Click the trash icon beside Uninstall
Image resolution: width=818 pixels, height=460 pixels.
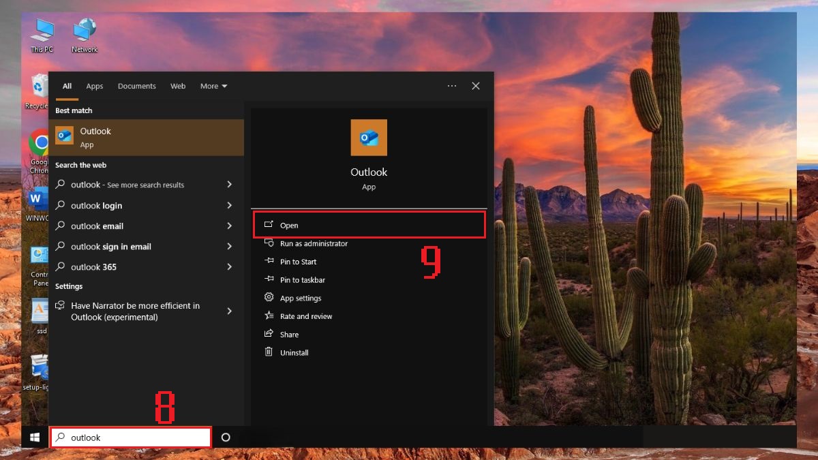pos(269,352)
